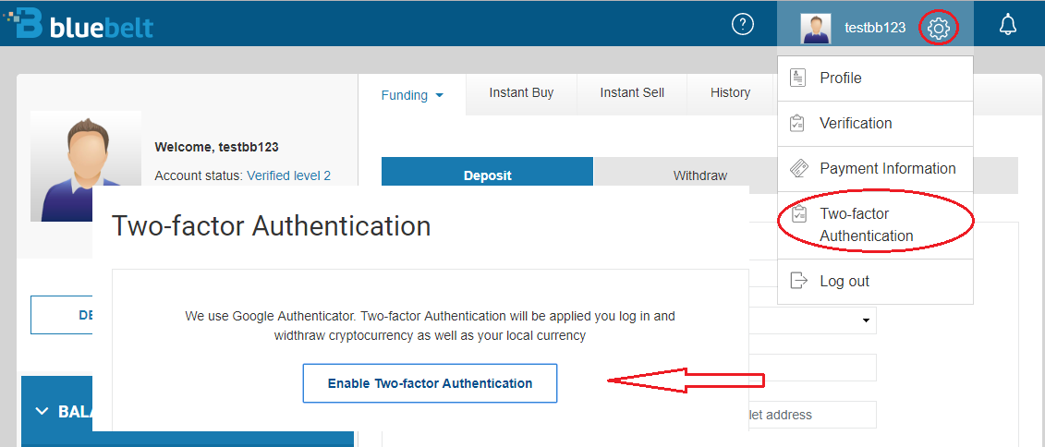Viewport: 1045px width, 447px height.
Task: Click the bluebelt logo
Action: (79, 24)
